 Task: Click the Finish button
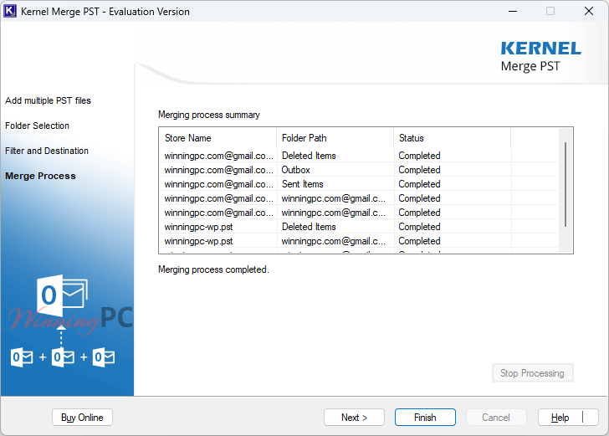[425, 418]
